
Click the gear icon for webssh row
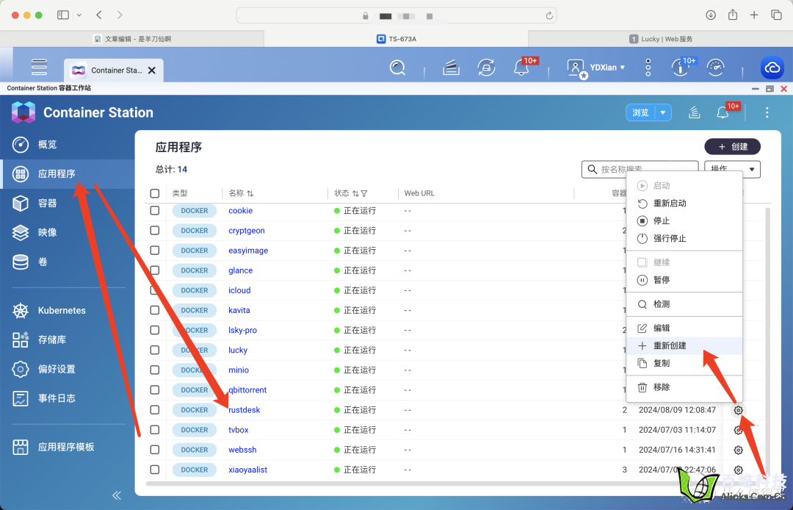(x=739, y=450)
